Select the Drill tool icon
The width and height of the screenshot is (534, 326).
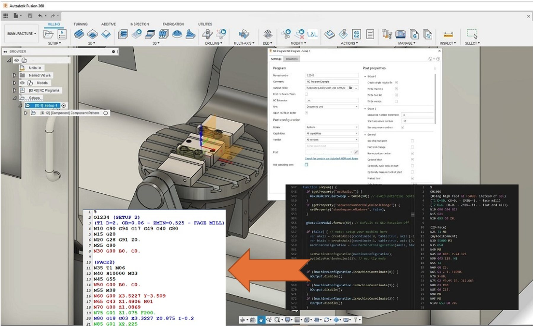point(207,34)
